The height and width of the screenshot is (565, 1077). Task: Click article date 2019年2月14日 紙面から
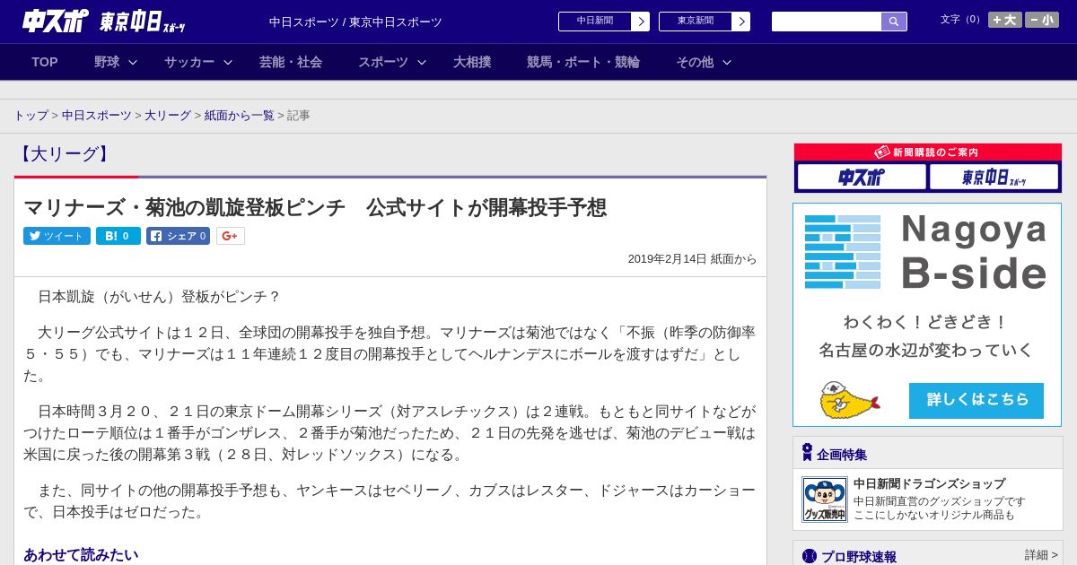tap(692, 259)
